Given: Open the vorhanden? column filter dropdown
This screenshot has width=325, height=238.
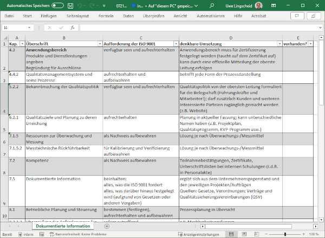Looking at the screenshot, I should coord(311,43).
